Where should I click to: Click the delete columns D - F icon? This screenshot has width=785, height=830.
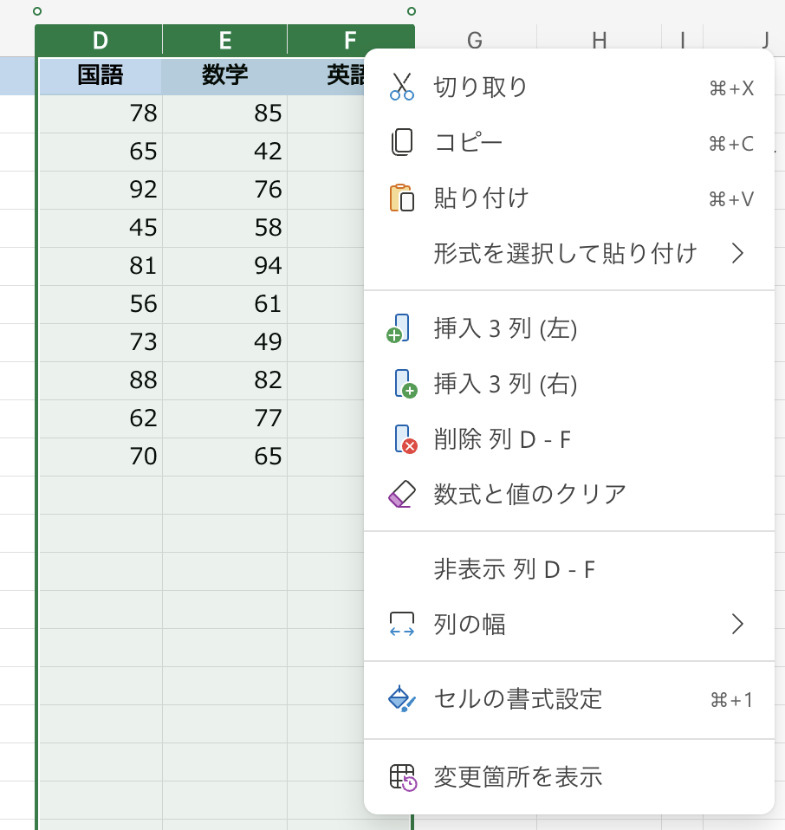click(405, 439)
